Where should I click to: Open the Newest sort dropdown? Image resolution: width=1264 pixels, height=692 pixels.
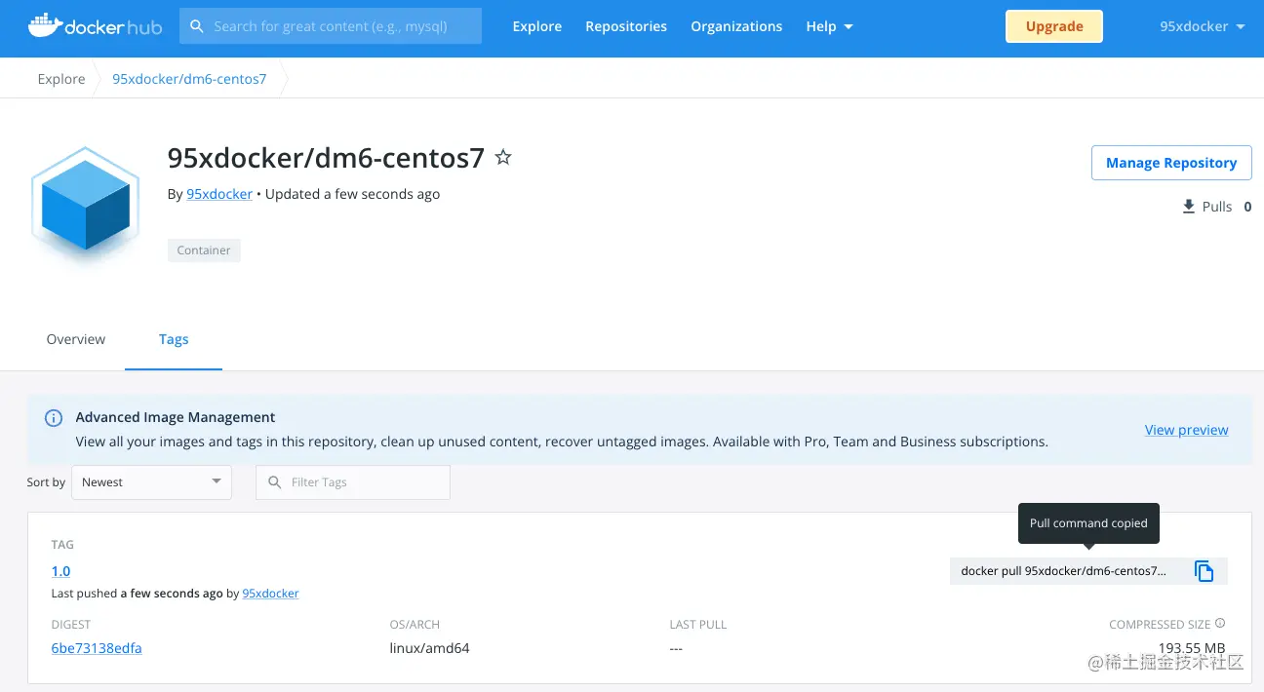(x=151, y=482)
